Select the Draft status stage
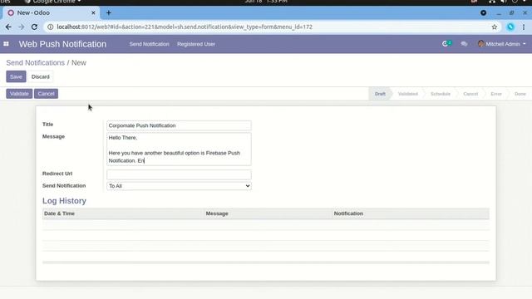The width and height of the screenshot is (532, 299). pyautogui.click(x=380, y=94)
